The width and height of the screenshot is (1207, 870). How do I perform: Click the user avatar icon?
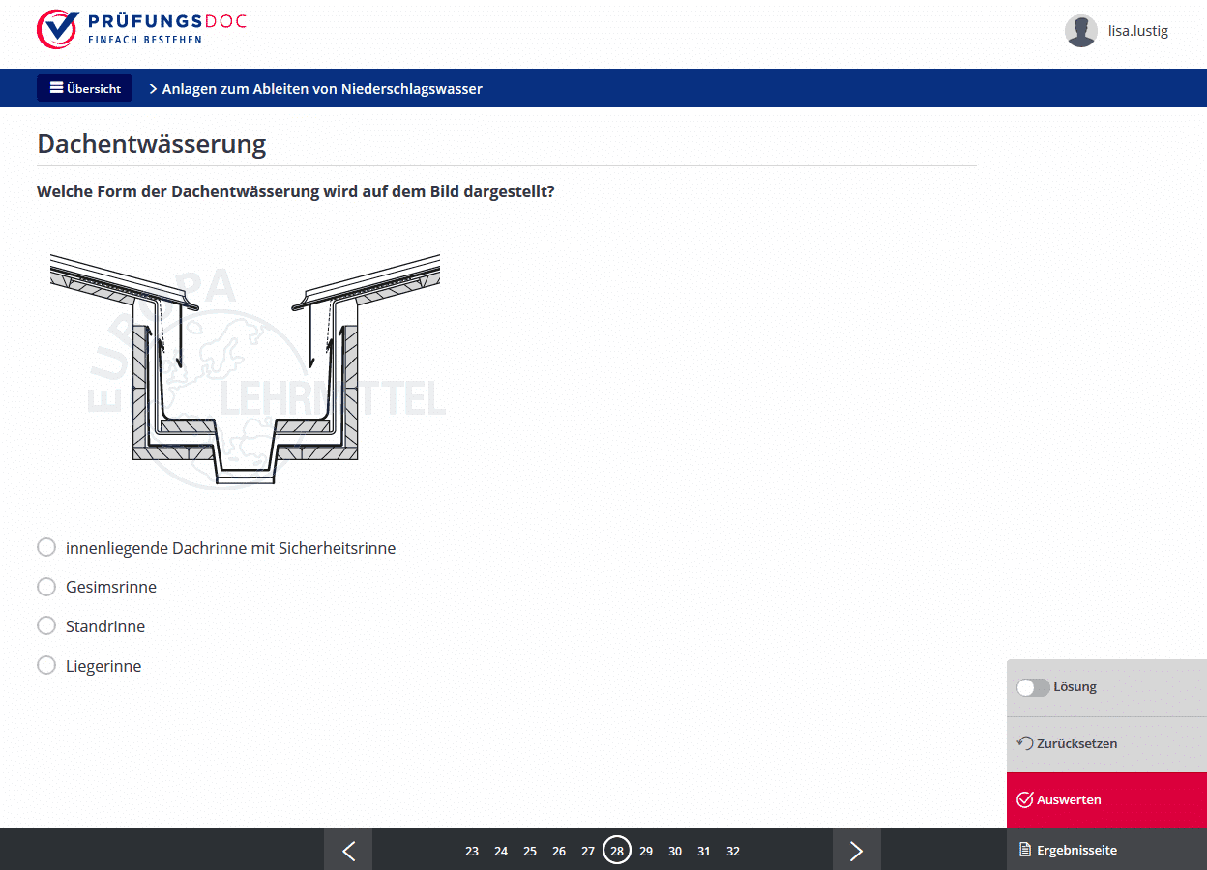click(1080, 31)
